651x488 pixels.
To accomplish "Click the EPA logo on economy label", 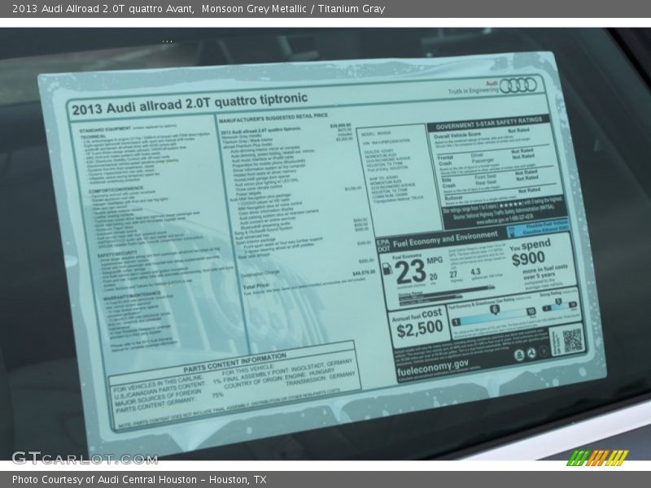I will coord(385,241).
